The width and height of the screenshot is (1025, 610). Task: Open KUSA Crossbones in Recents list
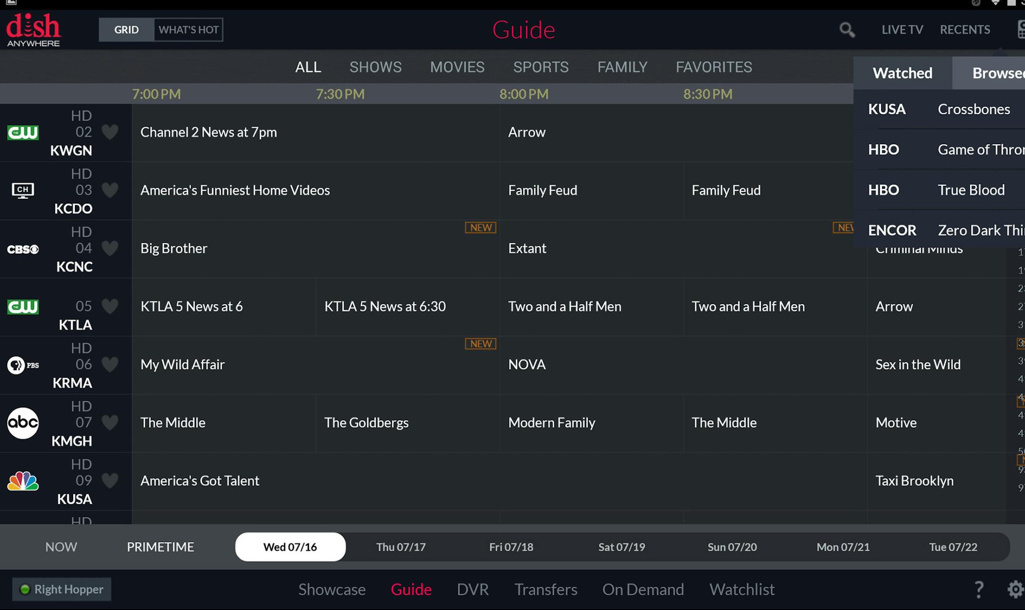(x=940, y=109)
